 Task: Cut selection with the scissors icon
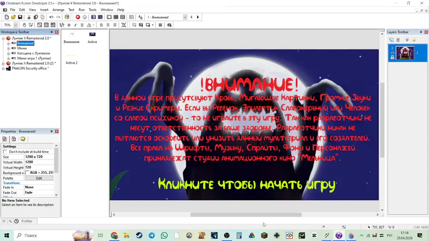coord(29,17)
